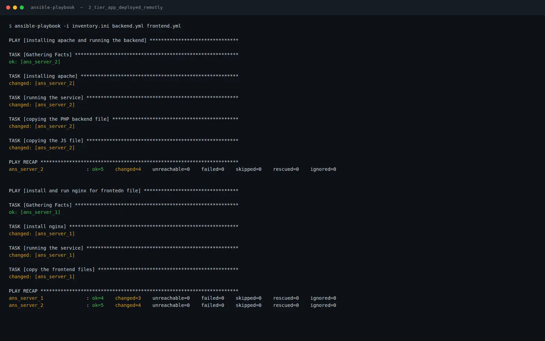Click the changed result under "TASK [installing apache]"
The image size is (545, 341).
[x=42, y=83]
